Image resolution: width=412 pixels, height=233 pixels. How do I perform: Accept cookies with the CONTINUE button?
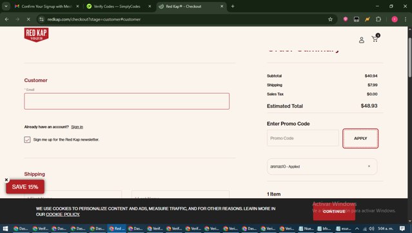[x=334, y=212]
